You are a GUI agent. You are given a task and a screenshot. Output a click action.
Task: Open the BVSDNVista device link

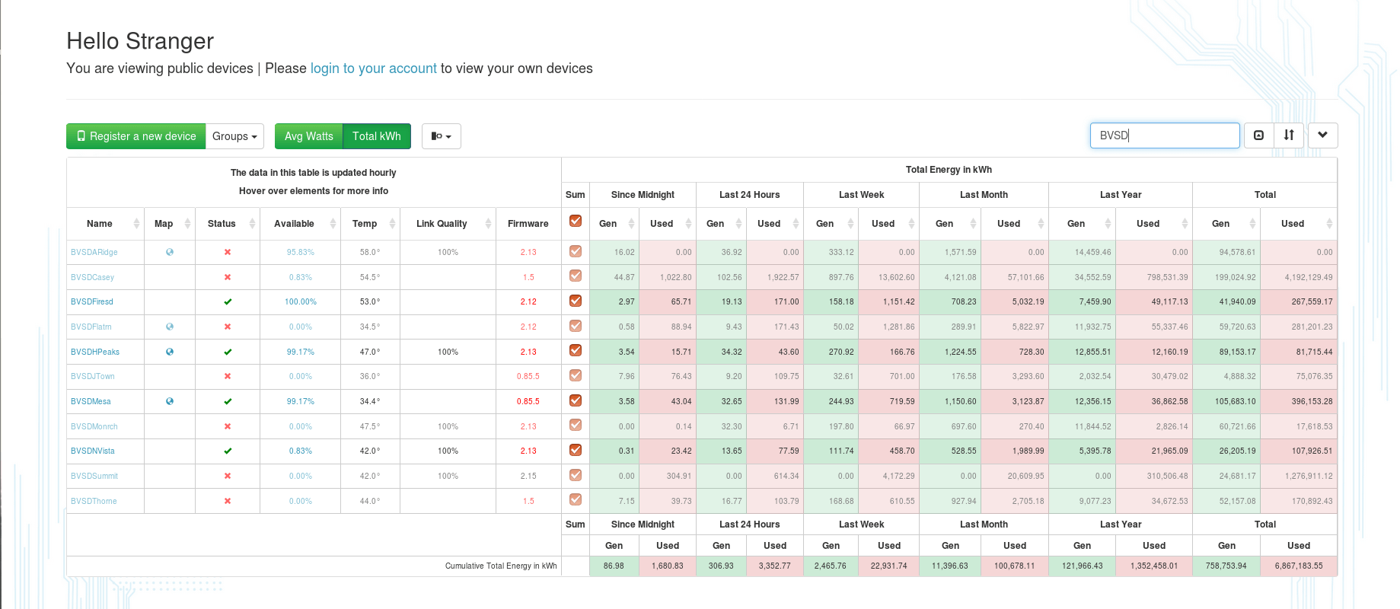coord(93,451)
